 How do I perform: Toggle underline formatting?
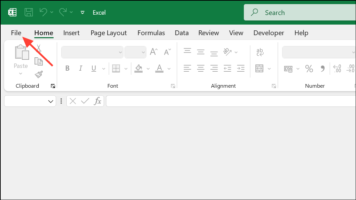pyautogui.click(x=93, y=68)
